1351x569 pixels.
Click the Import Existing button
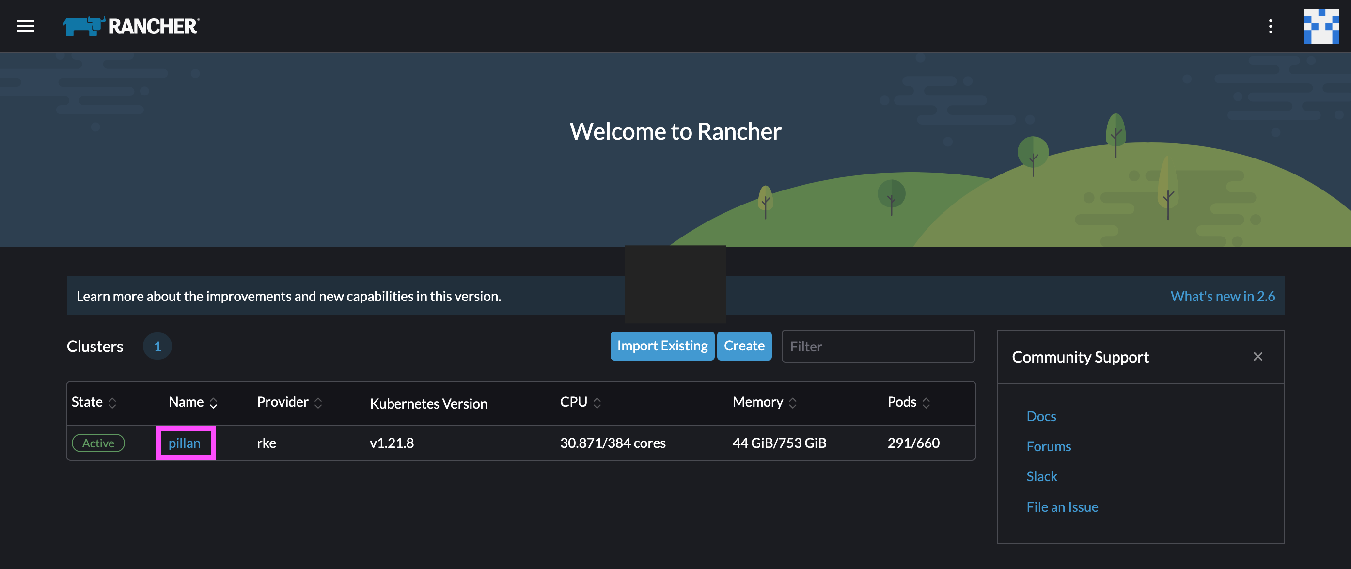(x=662, y=346)
